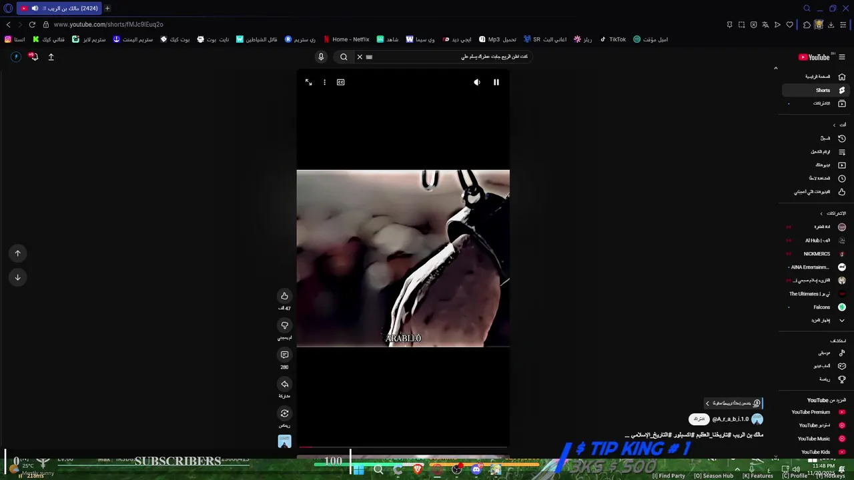Screen dimensions: 854x480
Task: Pause the Shorts video
Action: coord(496,82)
